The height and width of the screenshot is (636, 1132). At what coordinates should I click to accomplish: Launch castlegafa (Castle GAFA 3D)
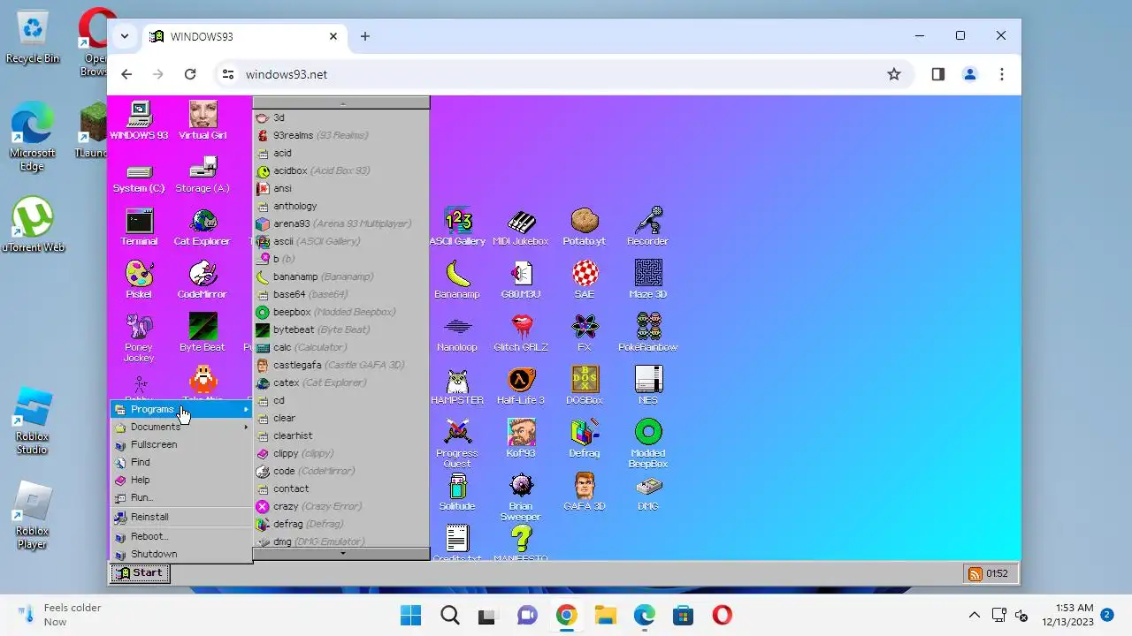tap(341, 365)
